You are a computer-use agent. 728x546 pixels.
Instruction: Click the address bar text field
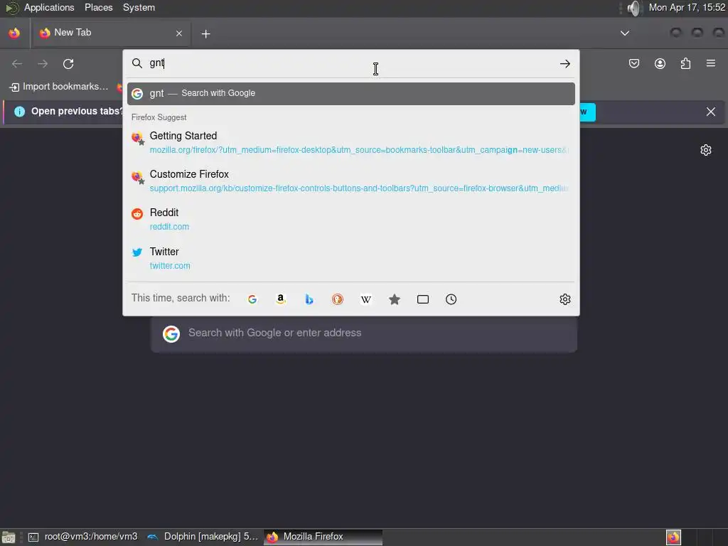[x=350, y=63]
